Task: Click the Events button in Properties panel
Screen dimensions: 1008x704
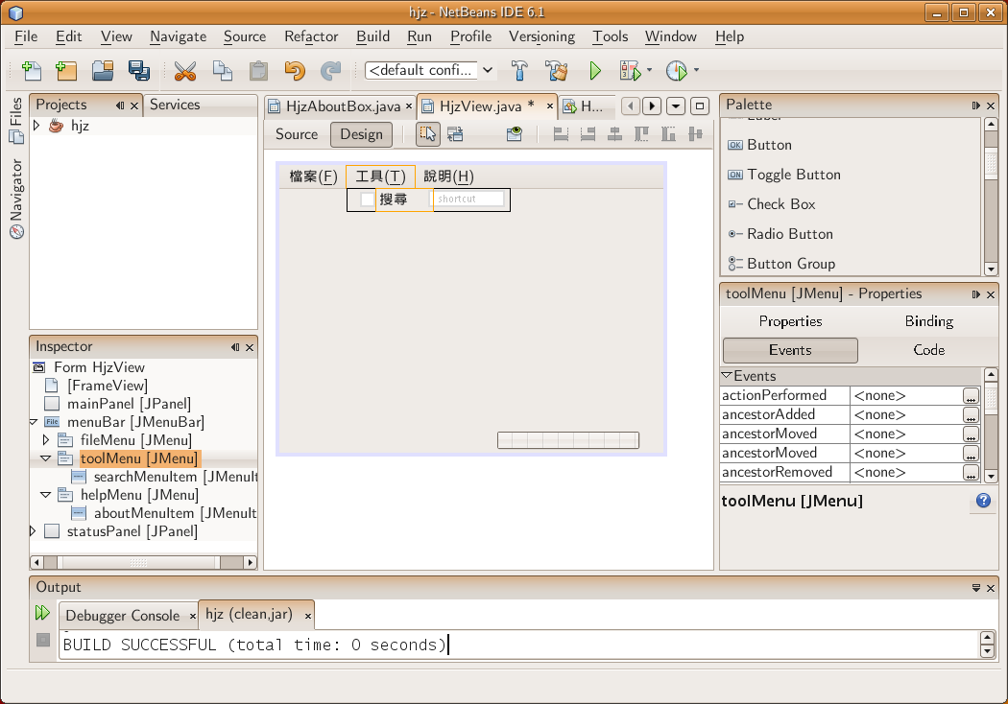Action: pyautogui.click(x=789, y=350)
